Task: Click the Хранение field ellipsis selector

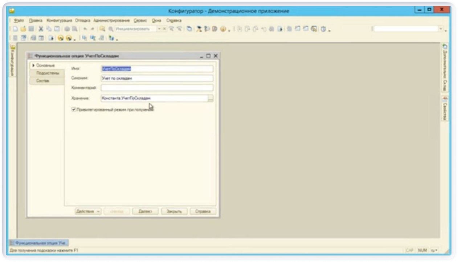Action: coord(210,98)
